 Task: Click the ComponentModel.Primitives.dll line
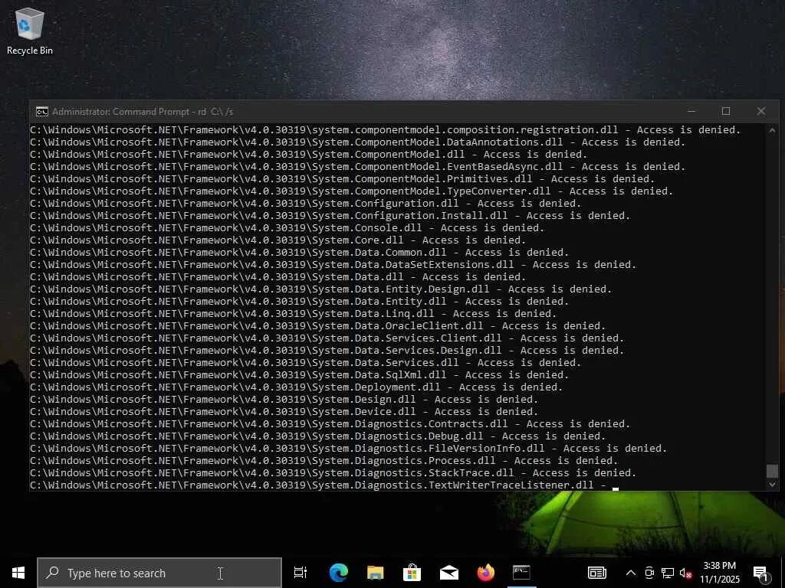(x=342, y=179)
